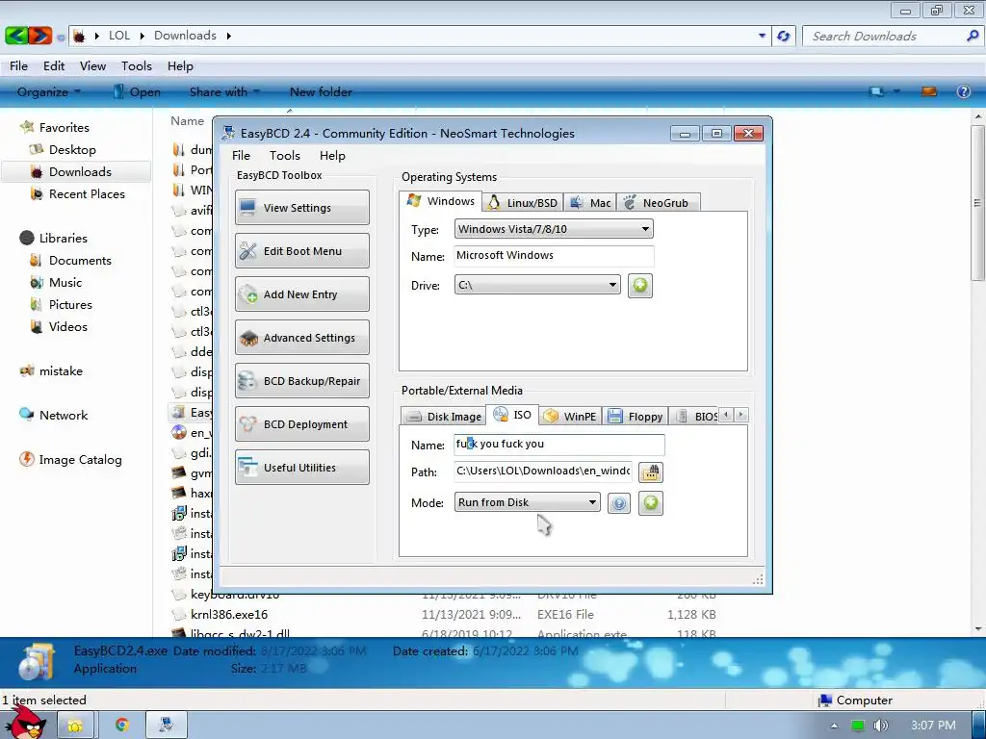Click the refresh icon in address bar
The width and height of the screenshot is (986, 739).
point(783,36)
